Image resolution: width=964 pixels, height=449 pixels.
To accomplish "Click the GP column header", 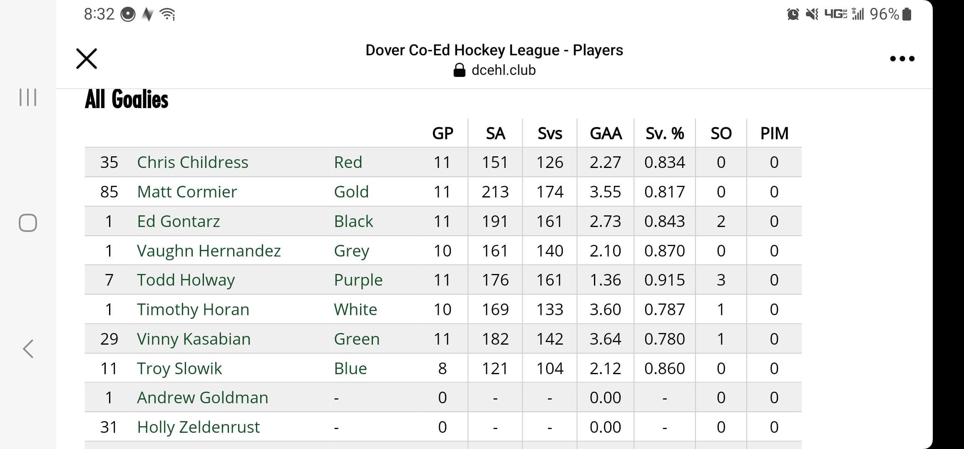I will (442, 133).
